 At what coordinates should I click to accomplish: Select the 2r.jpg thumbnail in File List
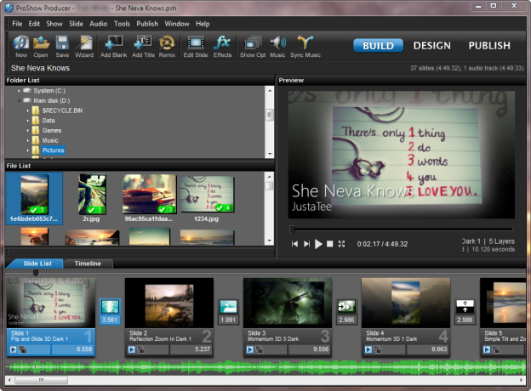point(92,195)
